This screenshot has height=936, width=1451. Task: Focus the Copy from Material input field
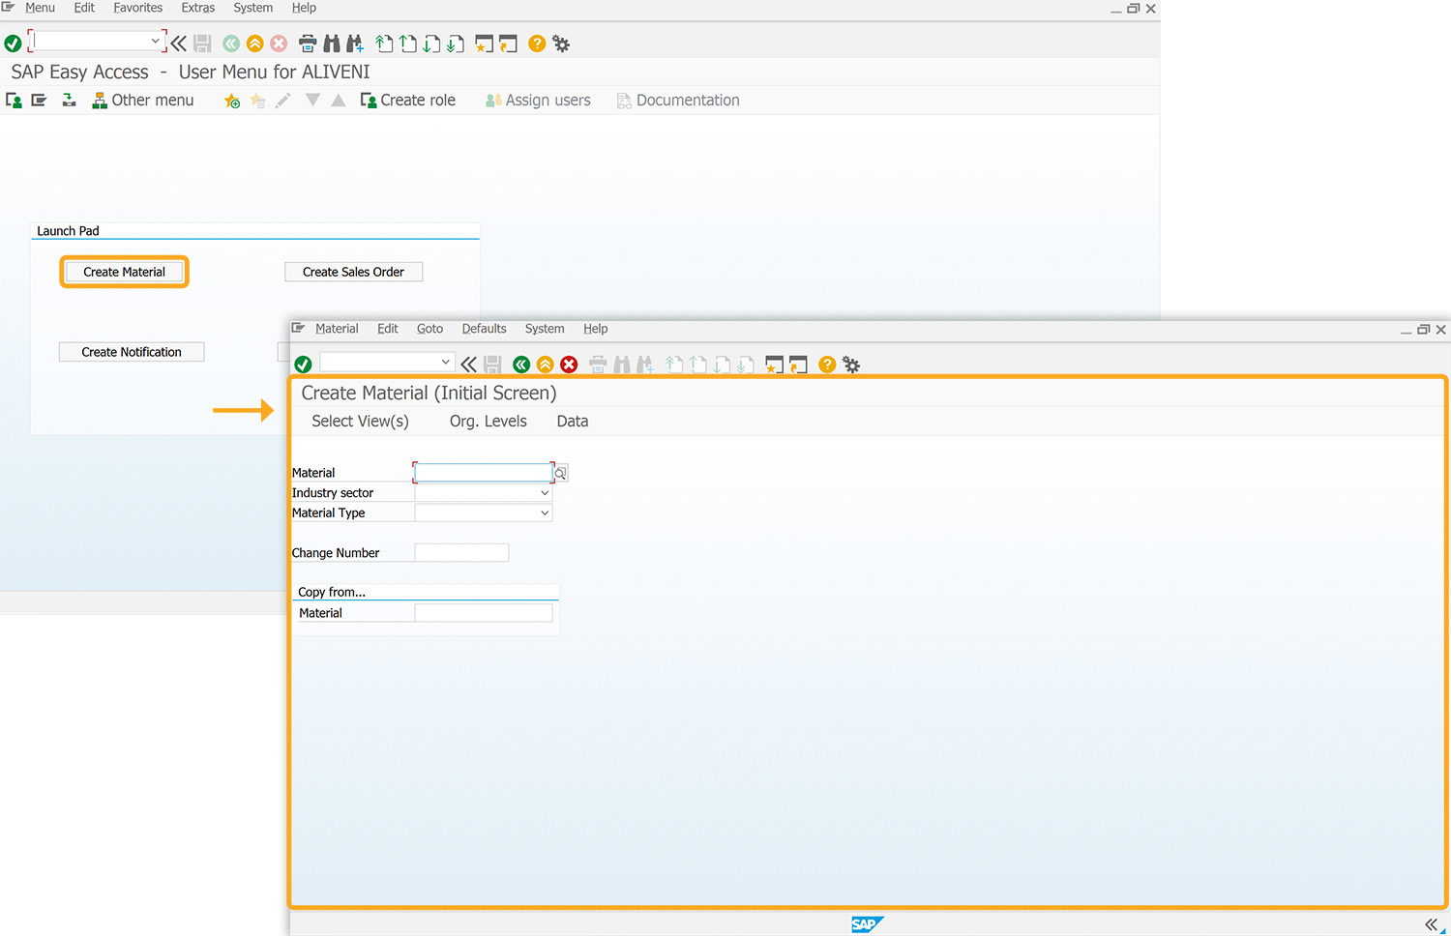pos(484,613)
